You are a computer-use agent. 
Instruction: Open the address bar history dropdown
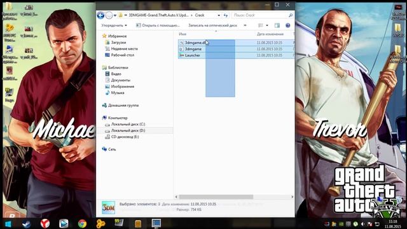tap(219, 15)
